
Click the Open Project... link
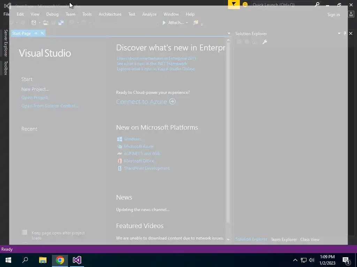coord(35,98)
